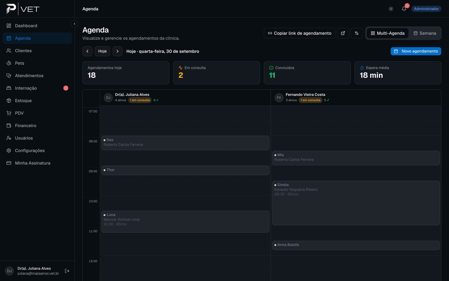This screenshot has width=449, height=281.
Task: Open Rex appointment card
Action: coord(185,143)
